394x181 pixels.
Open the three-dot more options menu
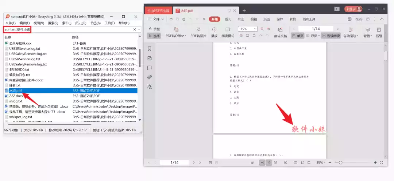375,19
